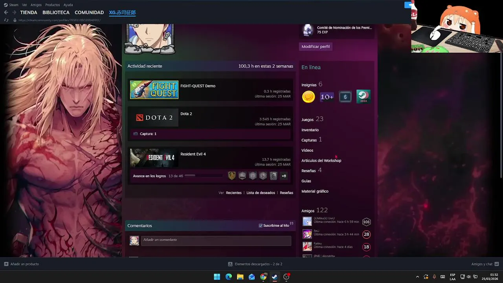Screen dimensions: 503x283
Task: Open the FIGHT-QUEST Demo game thumbnail
Action: (x=154, y=90)
